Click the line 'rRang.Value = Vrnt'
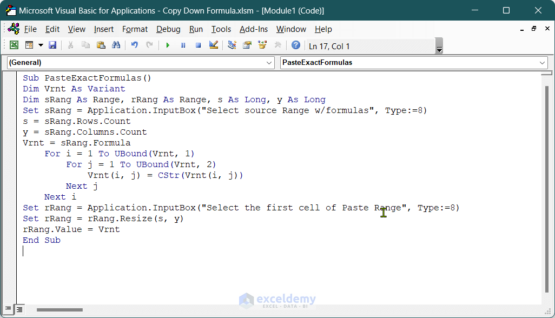The height and width of the screenshot is (318, 555). pos(71,229)
